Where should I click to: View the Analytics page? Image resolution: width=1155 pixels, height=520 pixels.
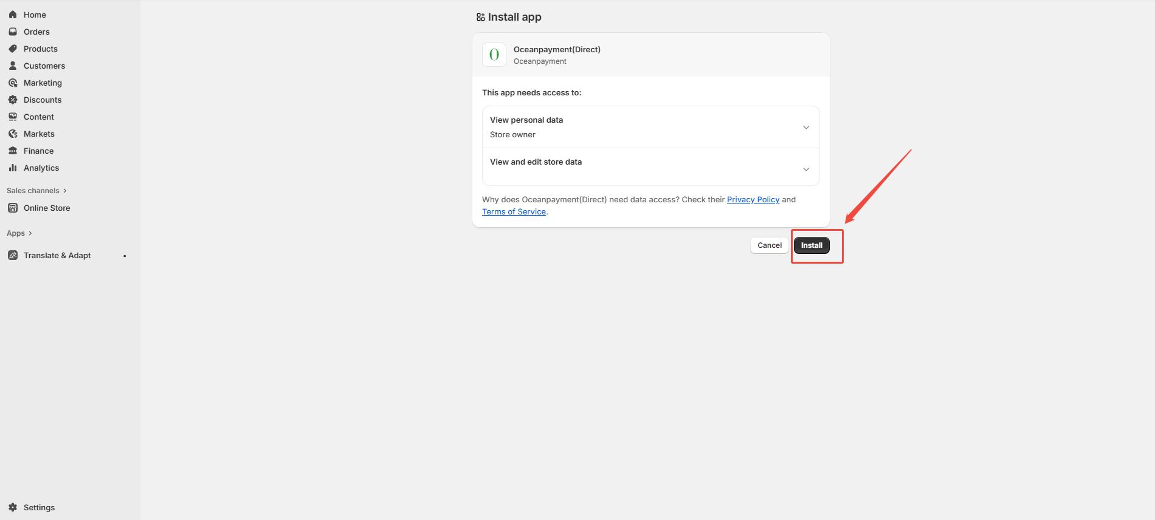click(x=41, y=168)
